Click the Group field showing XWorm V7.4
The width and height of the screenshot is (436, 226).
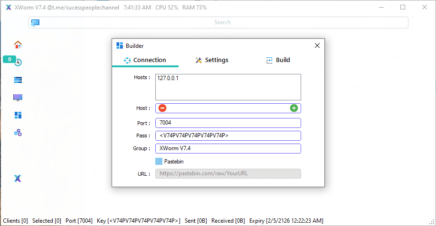pyautogui.click(x=228, y=148)
